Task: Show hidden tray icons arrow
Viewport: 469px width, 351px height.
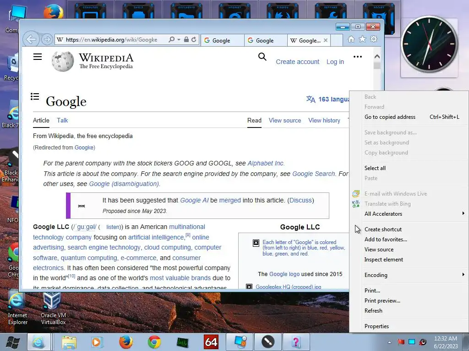Action: (x=389, y=342)
